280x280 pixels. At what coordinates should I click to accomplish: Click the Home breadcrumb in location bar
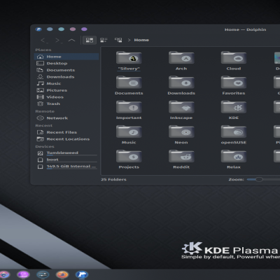[x=141, y=40]
